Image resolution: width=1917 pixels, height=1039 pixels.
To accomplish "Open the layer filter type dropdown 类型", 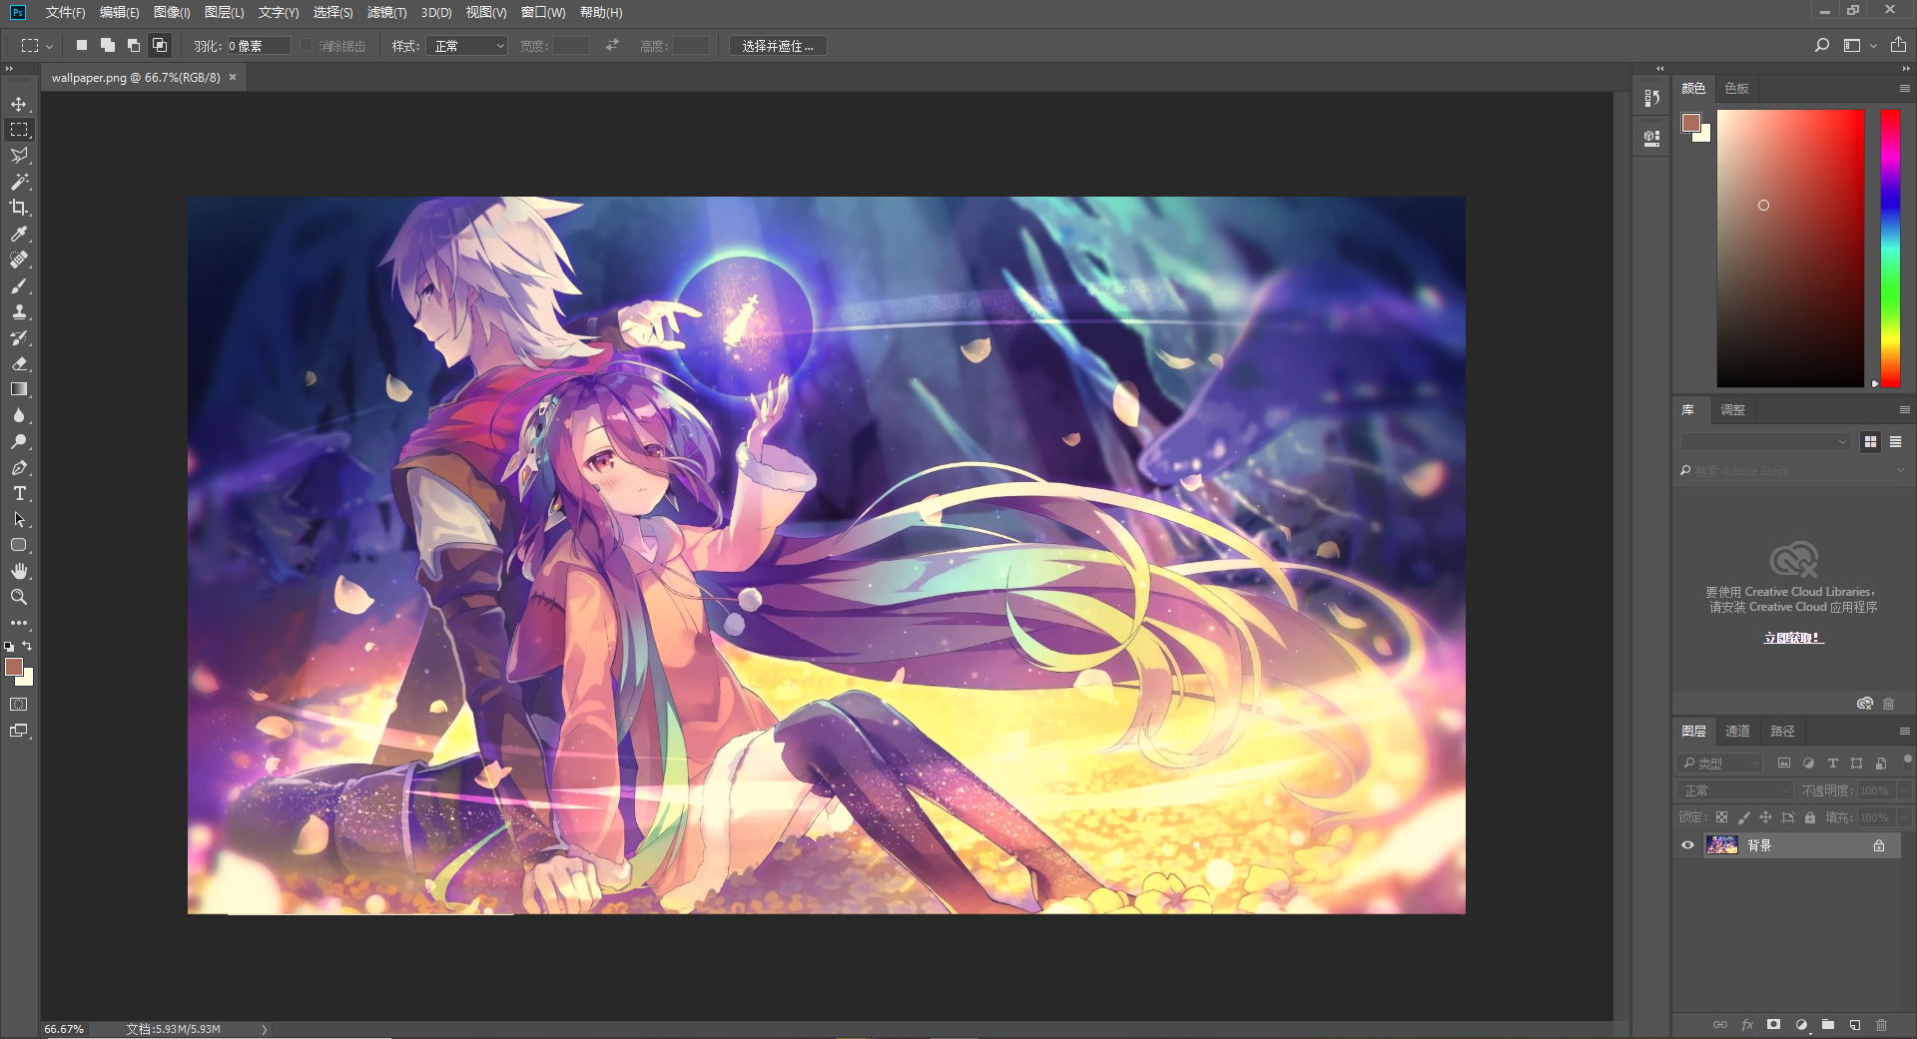I will click(x=1721, y=764).
